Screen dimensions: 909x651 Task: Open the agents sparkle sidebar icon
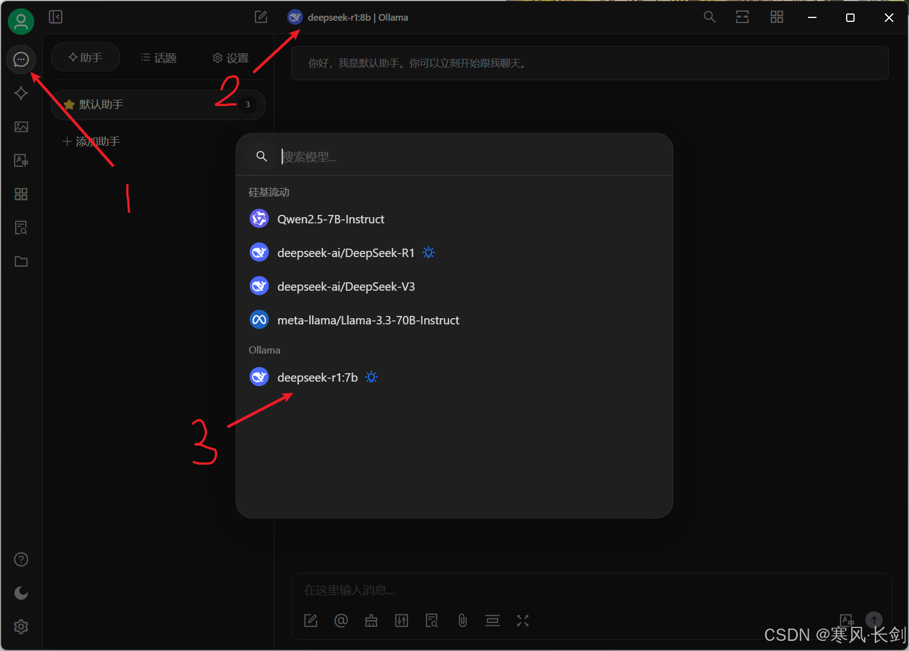click(21, 93)
